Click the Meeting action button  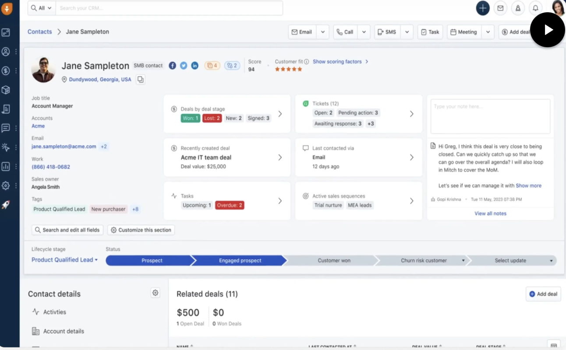[464, 32]
